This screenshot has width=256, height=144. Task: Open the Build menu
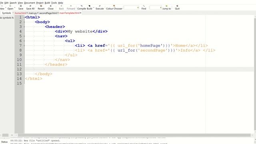pyautogui.click(x=47, y=3)
